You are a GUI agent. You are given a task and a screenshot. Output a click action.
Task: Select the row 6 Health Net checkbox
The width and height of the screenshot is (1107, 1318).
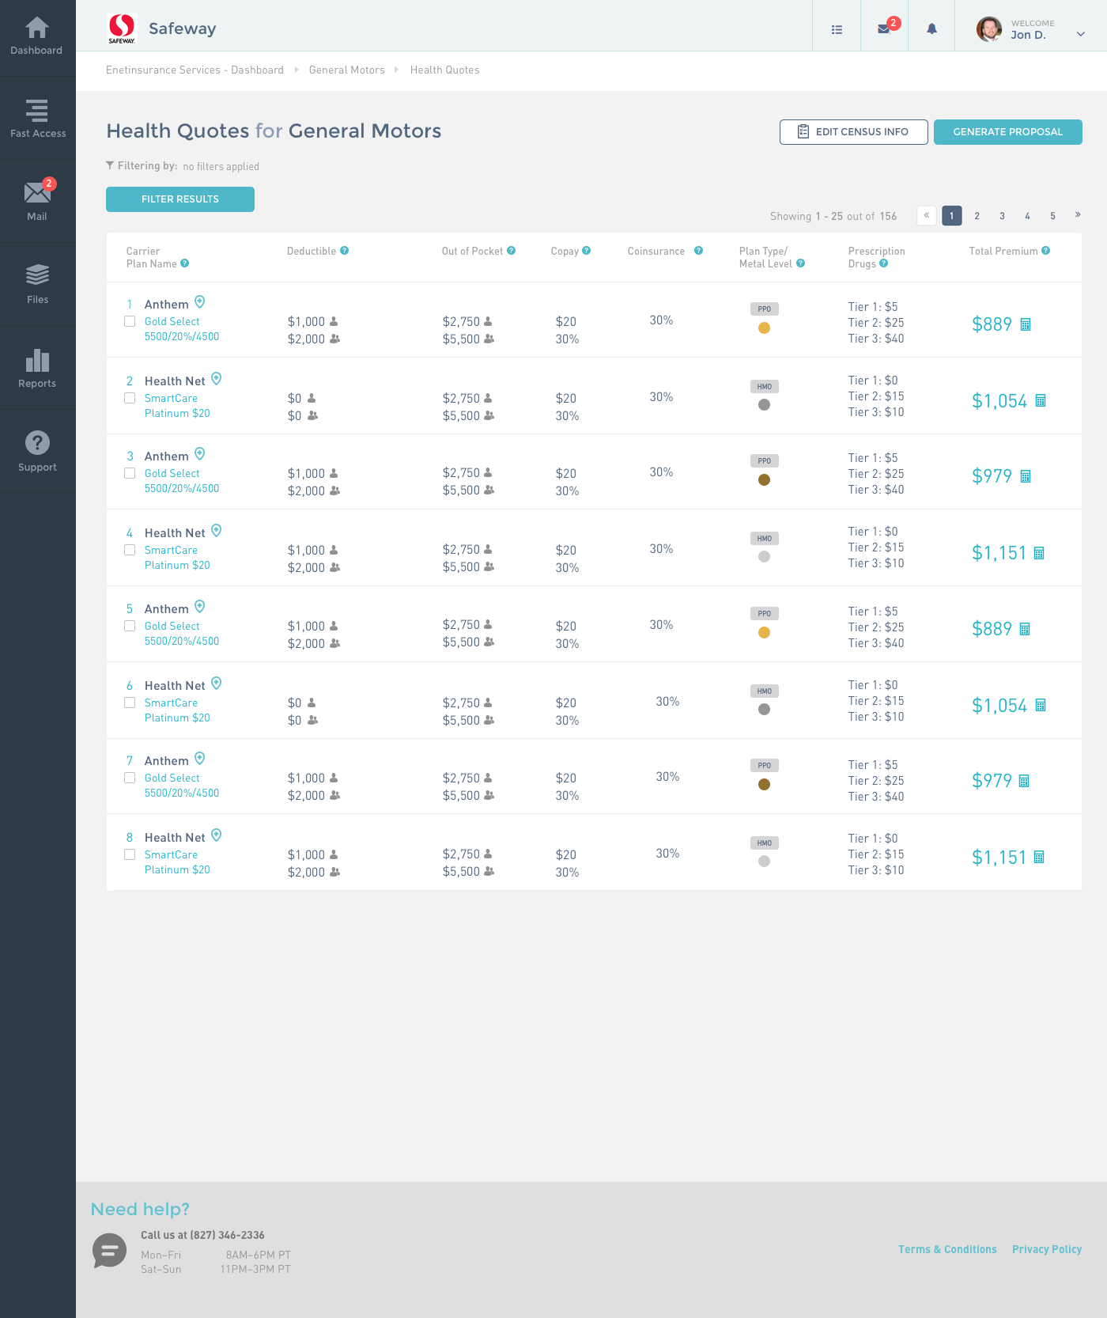pyautogui.click(x=130, y=703)
